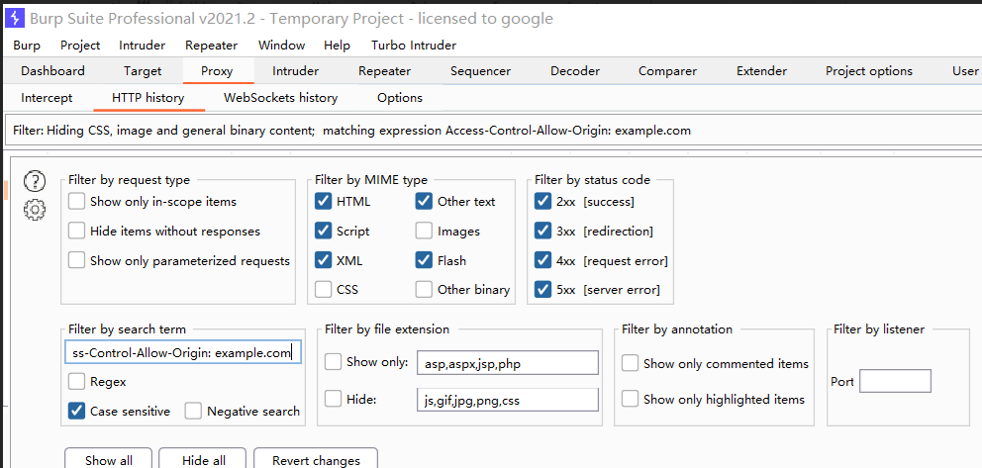The height and width of the screenshot is (468, 982).
Task: Switch to the Intercept sub-tab
Action: [x=47, y=98]
